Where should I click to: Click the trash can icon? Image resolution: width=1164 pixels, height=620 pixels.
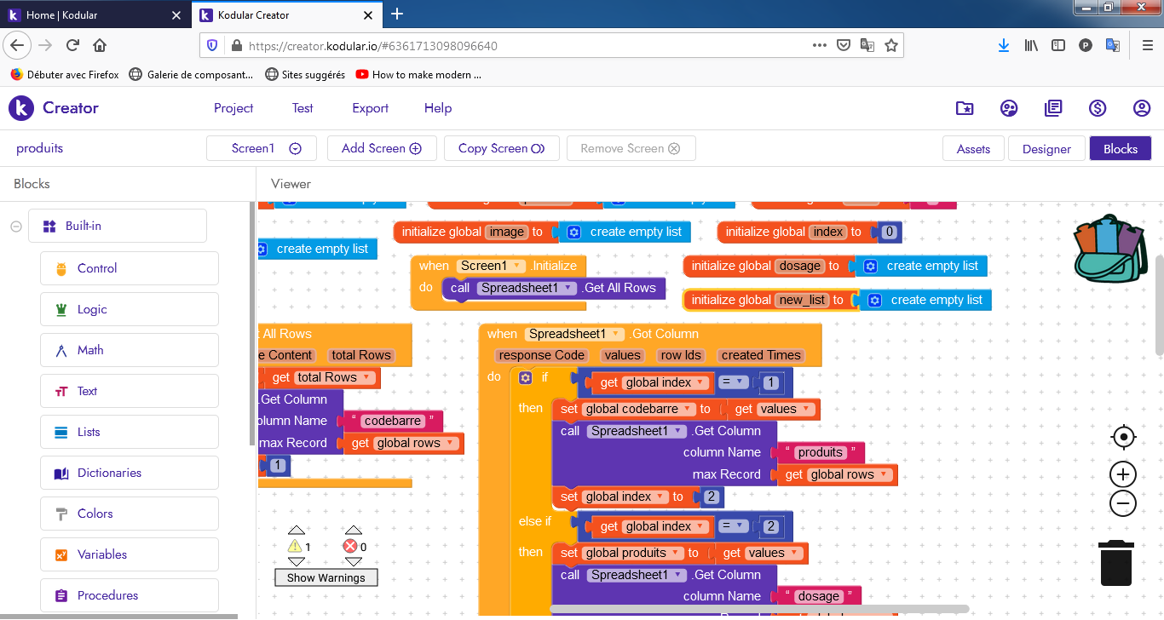click(x=1116, y=563)
